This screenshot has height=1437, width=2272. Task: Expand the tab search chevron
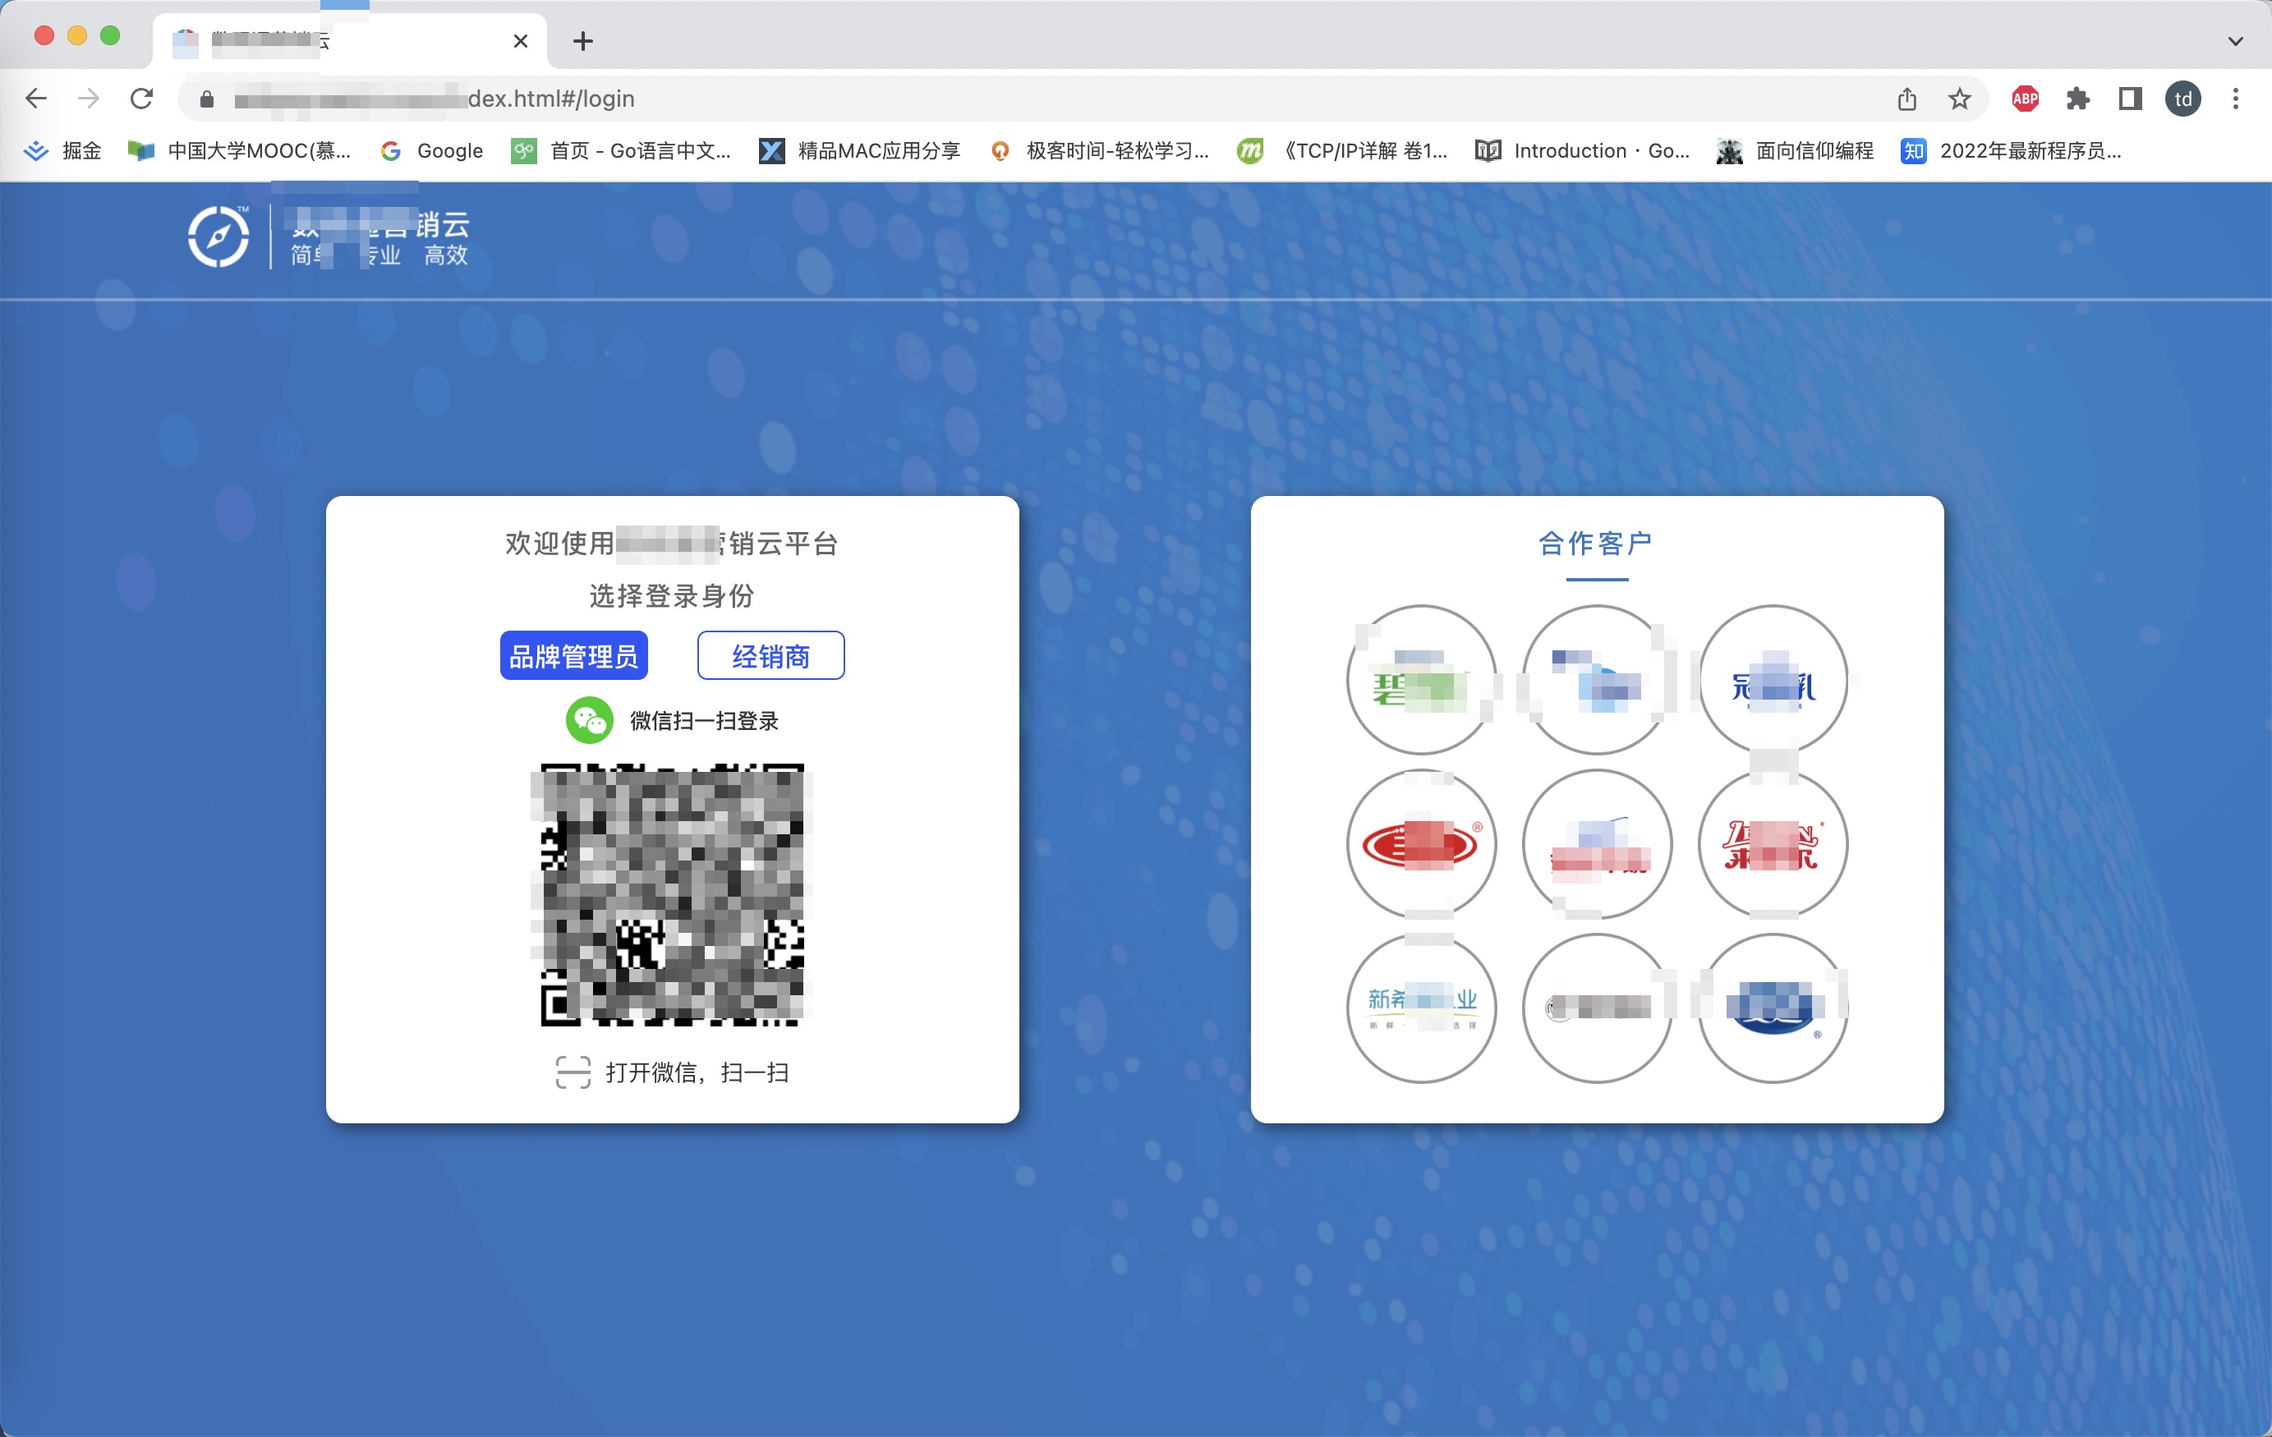(x=2235, y=40)
